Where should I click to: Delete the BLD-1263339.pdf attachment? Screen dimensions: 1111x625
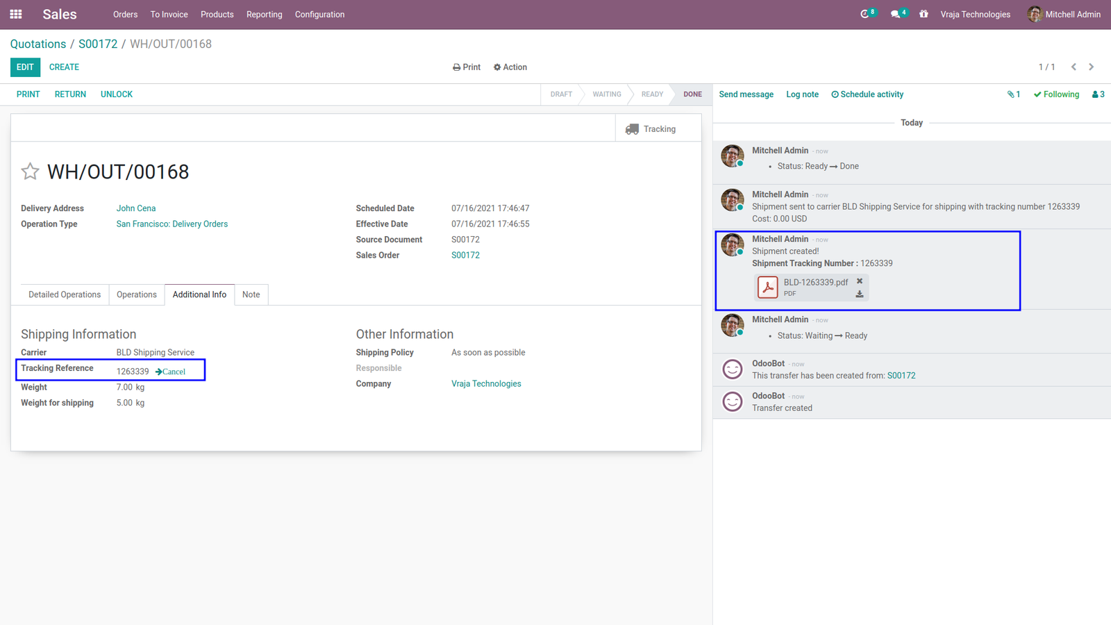coord(860,281)
